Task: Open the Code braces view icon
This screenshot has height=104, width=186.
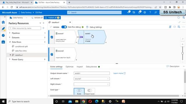Action: 174,27
